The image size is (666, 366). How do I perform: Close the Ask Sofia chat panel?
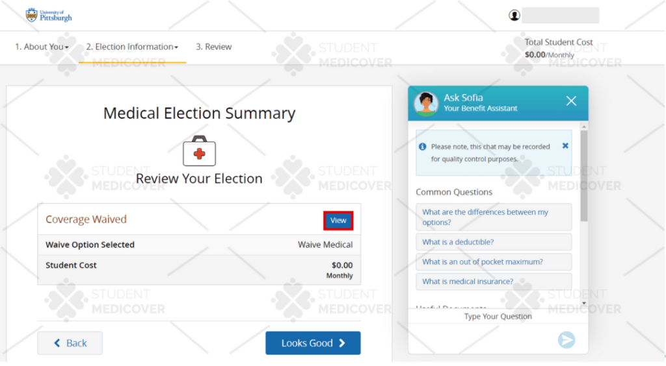tap(571, 101)
